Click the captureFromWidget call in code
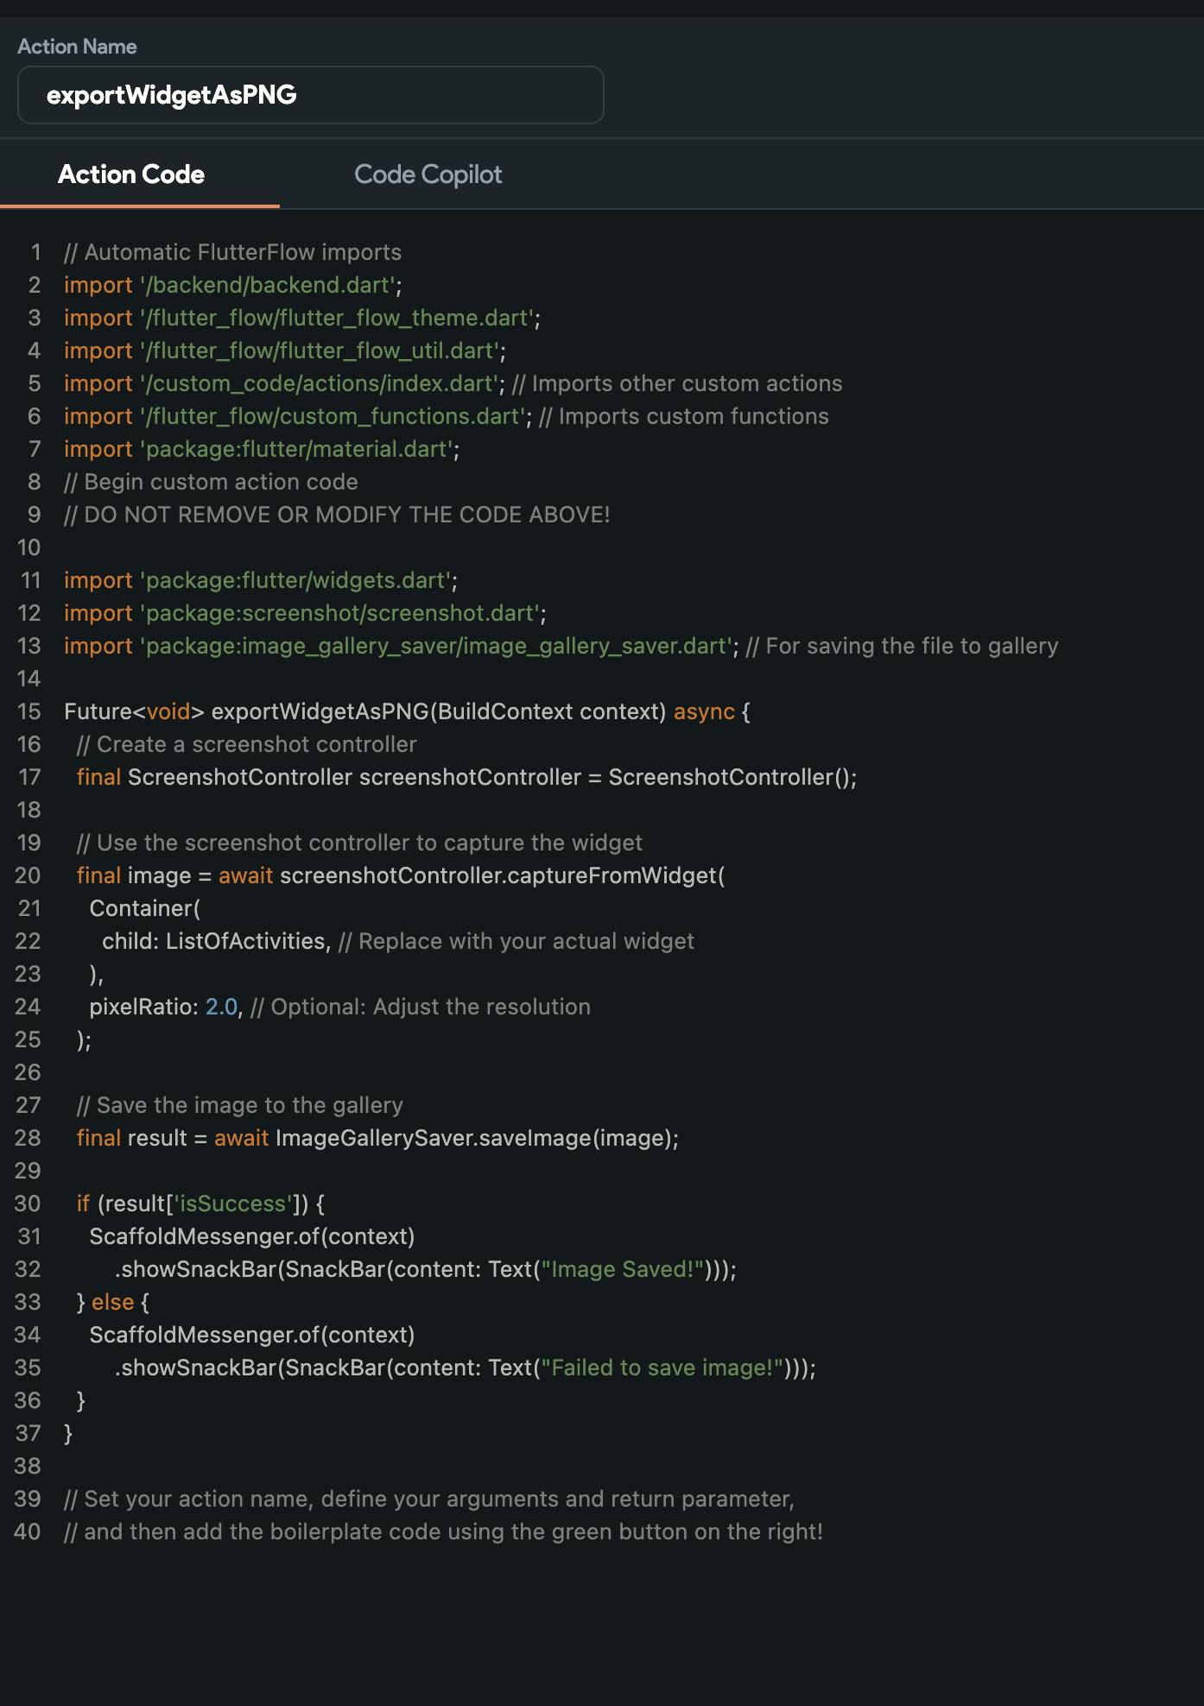Screen dimensions: 1204x1706 pos(612,875)
